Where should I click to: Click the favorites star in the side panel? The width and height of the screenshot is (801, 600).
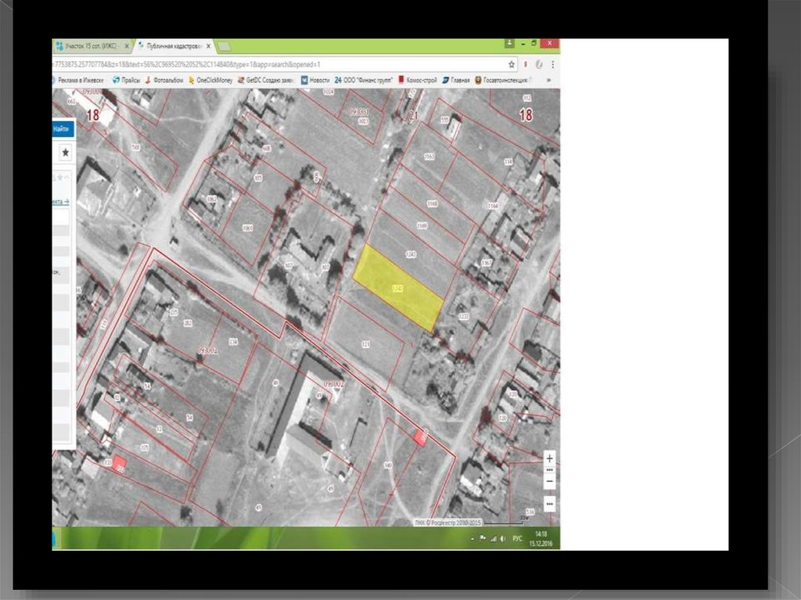pos(65,153)
